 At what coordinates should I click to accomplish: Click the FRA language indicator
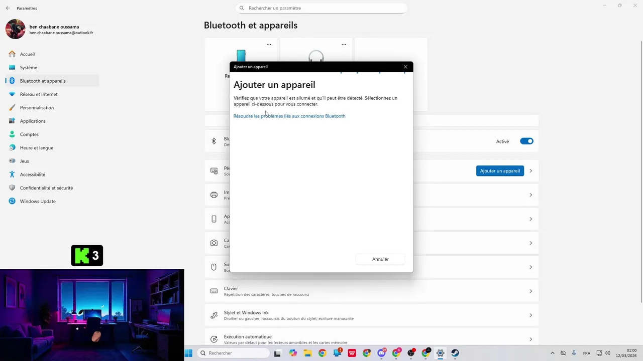[x=586, y=353]
